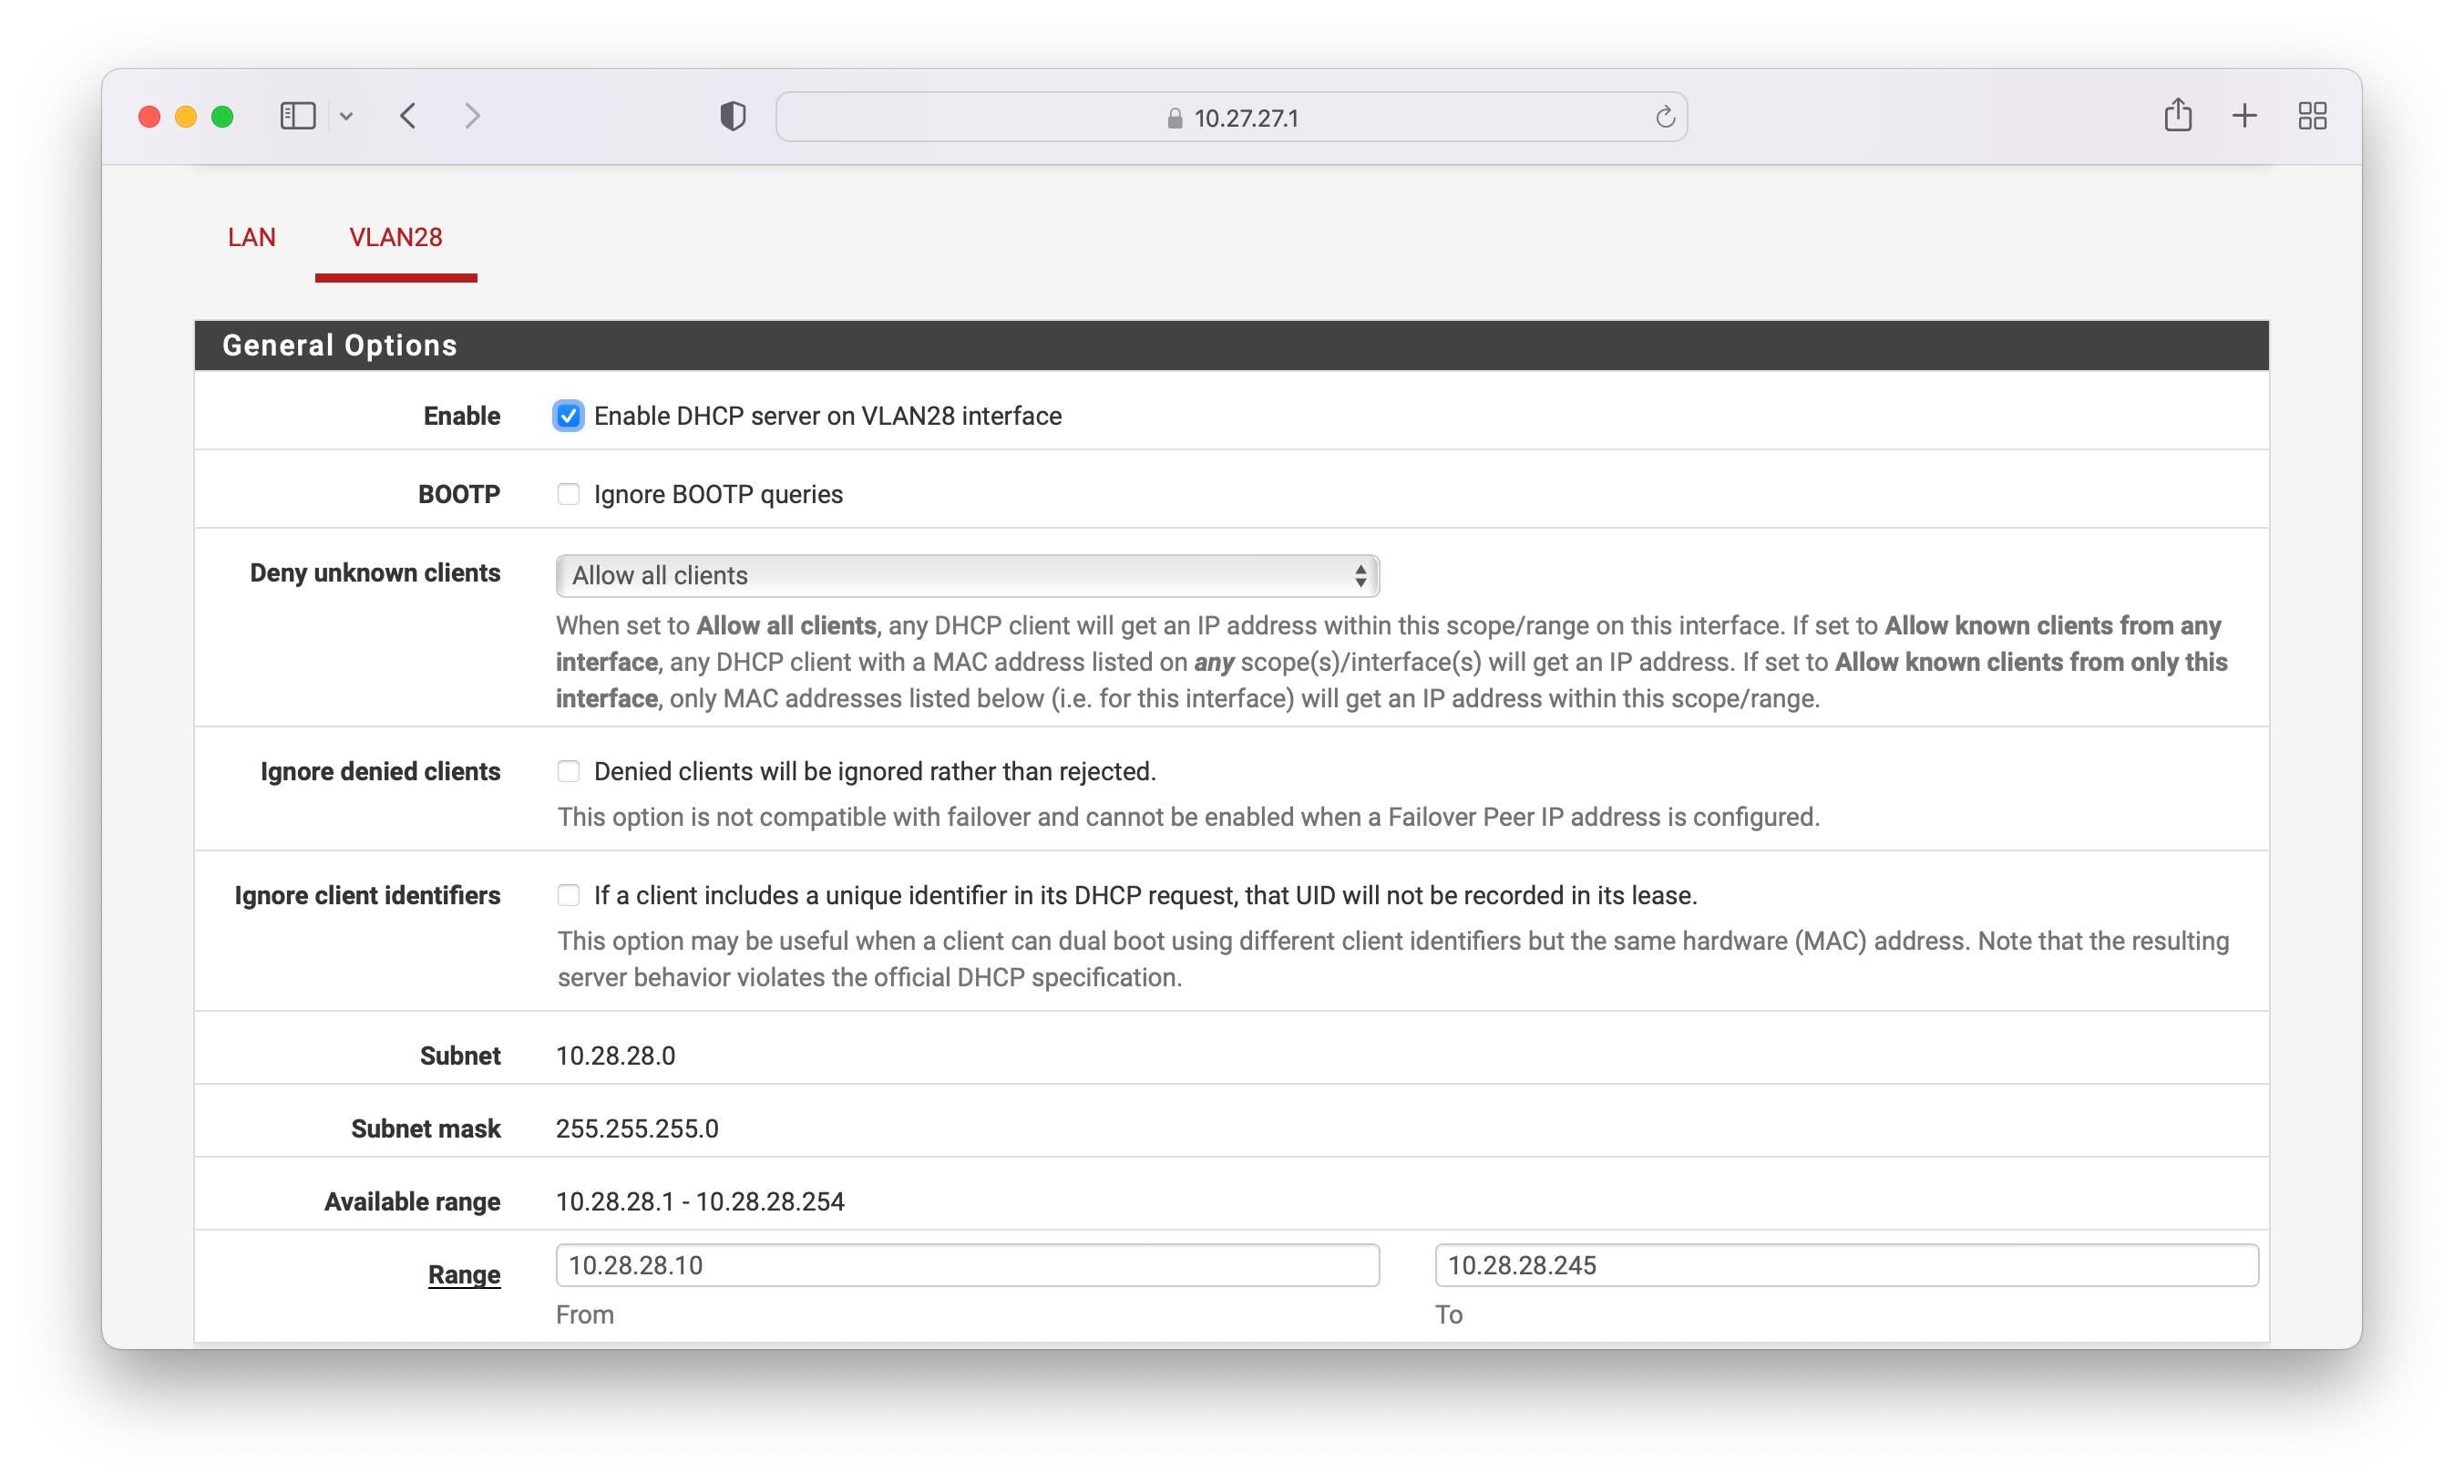Show the tab overview grid

pos(2311,116)
